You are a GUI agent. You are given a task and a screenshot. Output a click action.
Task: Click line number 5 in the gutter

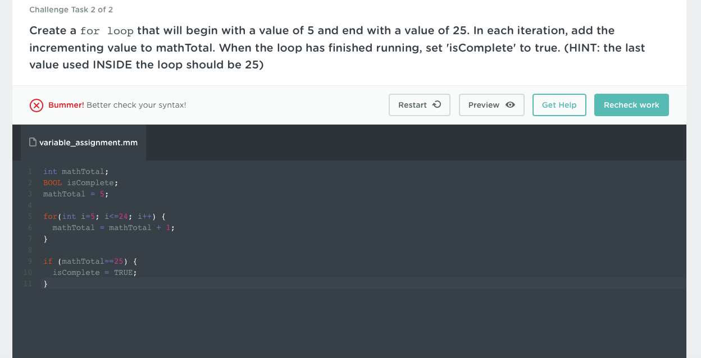pos(29,217)
